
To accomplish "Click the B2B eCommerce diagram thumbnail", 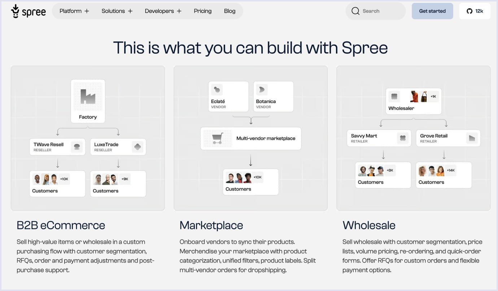I will coord(88,138).
